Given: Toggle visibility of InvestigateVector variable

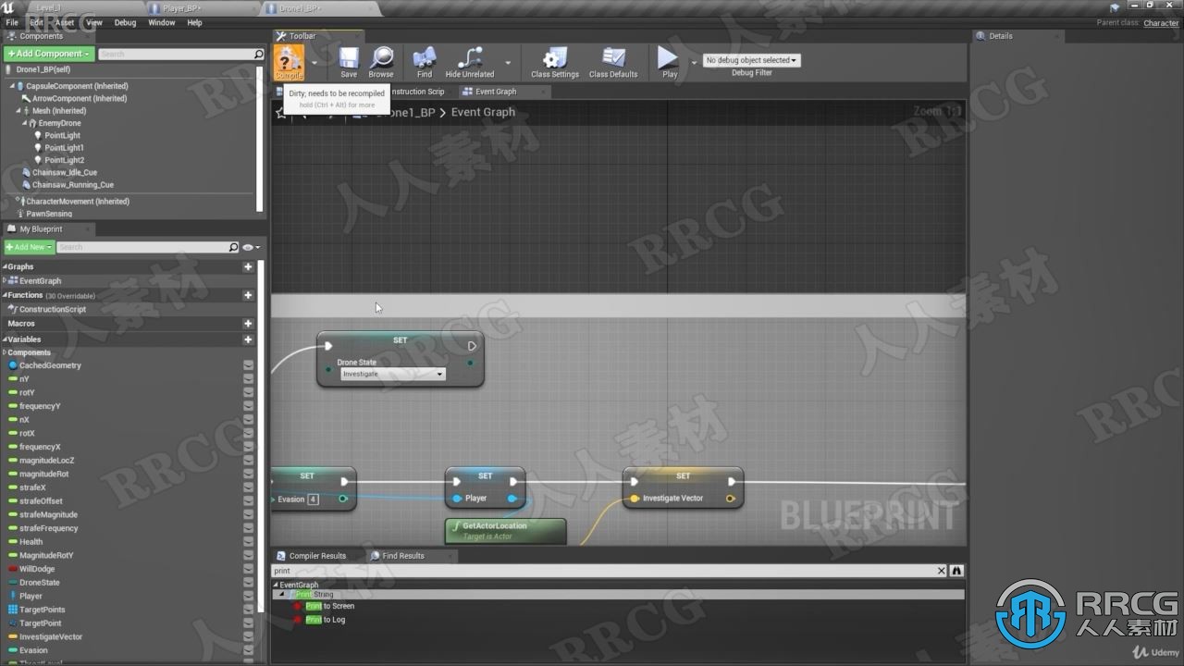Looking at the screenshot, I should pyautogui.click(x=248, y=637).
